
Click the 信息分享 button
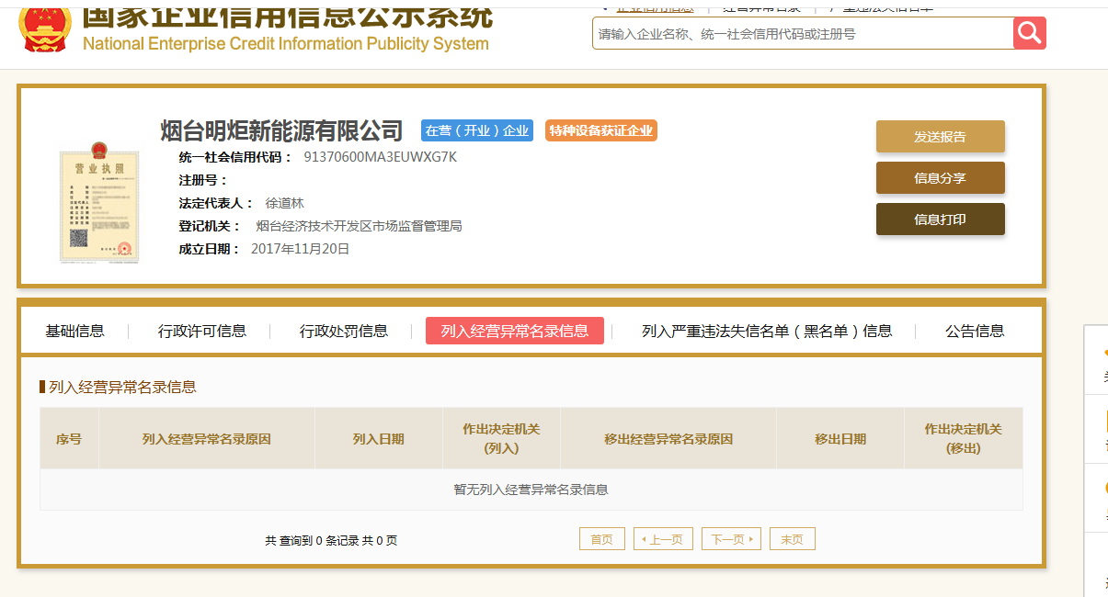tap(940, 178)
